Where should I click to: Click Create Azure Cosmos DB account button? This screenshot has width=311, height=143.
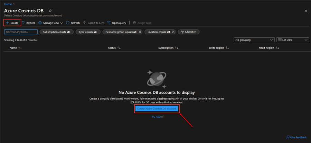157,109
